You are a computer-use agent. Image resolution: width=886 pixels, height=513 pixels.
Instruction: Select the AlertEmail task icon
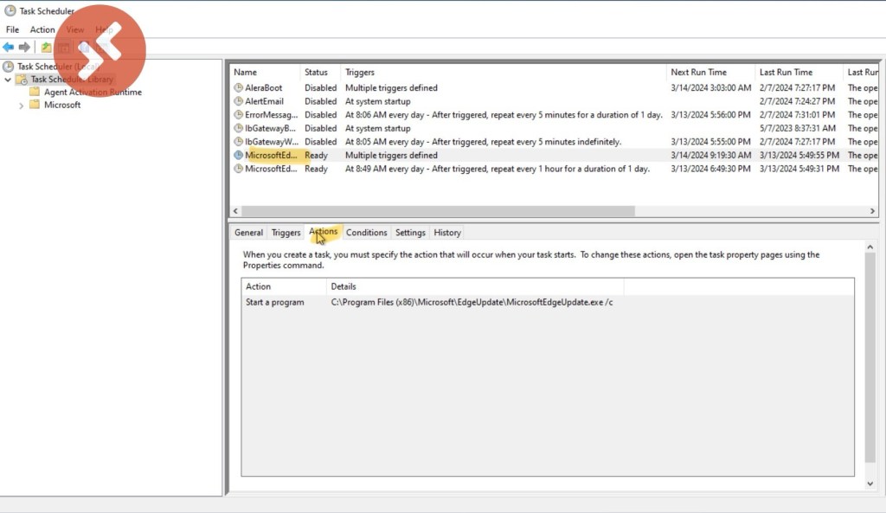[239, 101]
